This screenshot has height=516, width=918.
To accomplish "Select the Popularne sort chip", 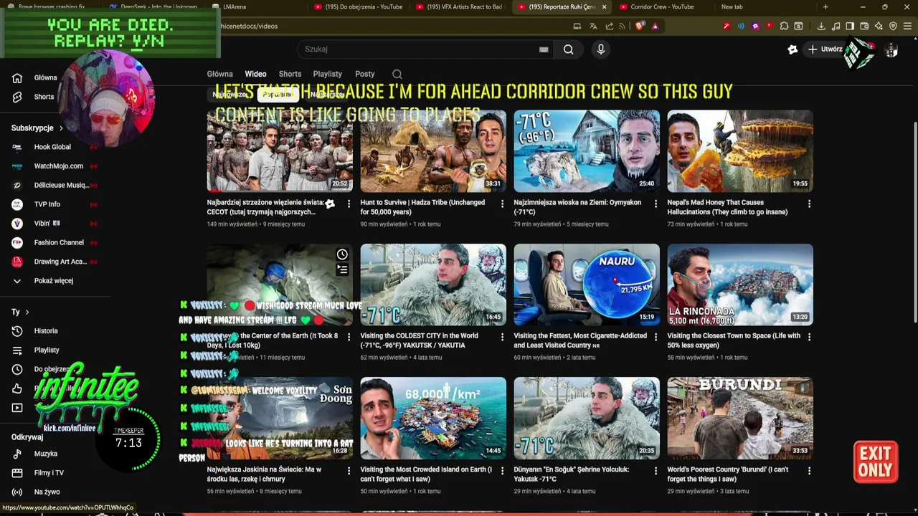I will [278, 95].
